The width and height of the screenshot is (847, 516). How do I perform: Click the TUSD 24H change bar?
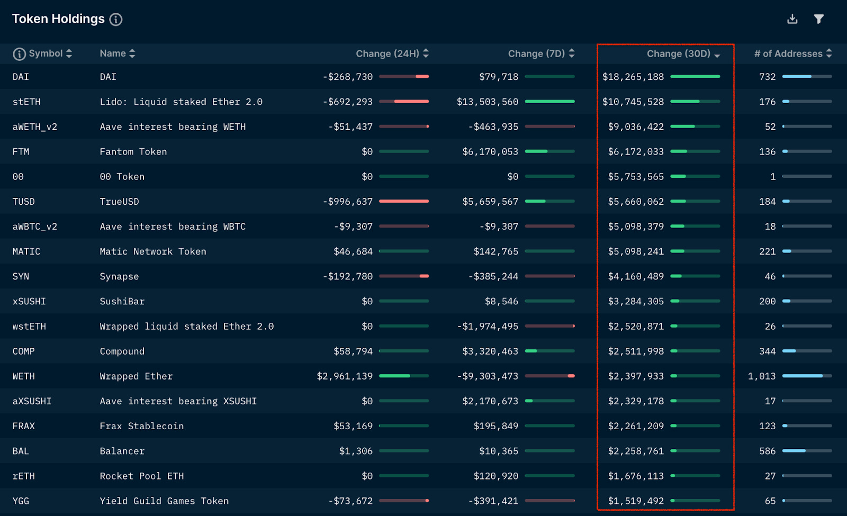(x=404, y=201)
